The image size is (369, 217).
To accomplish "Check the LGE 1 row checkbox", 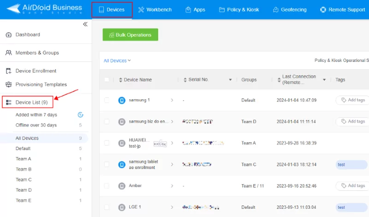I will (x=107, y=207).
